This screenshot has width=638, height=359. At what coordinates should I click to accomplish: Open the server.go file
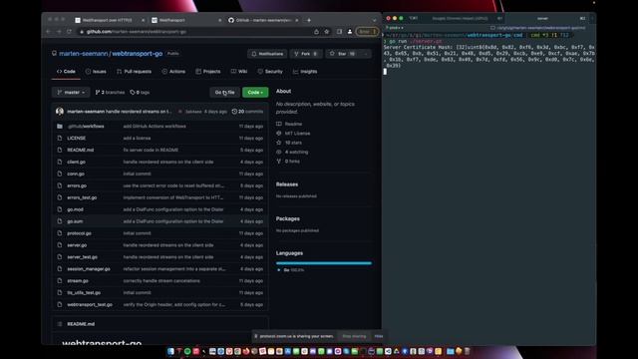tap(77, 245)
